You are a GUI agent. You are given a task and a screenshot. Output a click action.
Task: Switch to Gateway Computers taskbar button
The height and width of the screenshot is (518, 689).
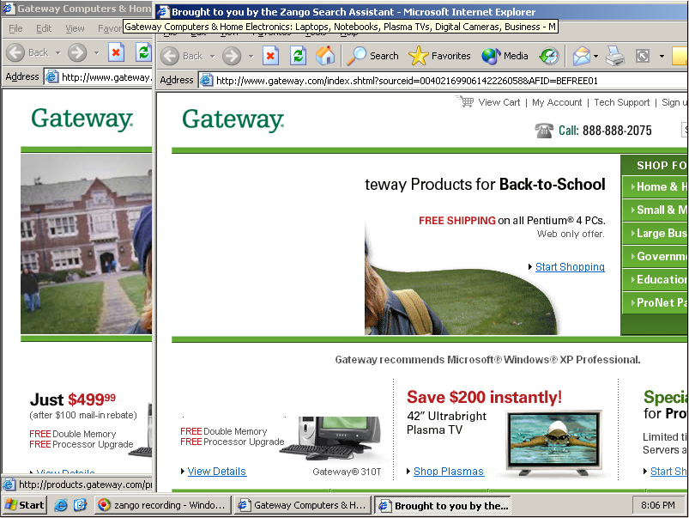[302, 505]
